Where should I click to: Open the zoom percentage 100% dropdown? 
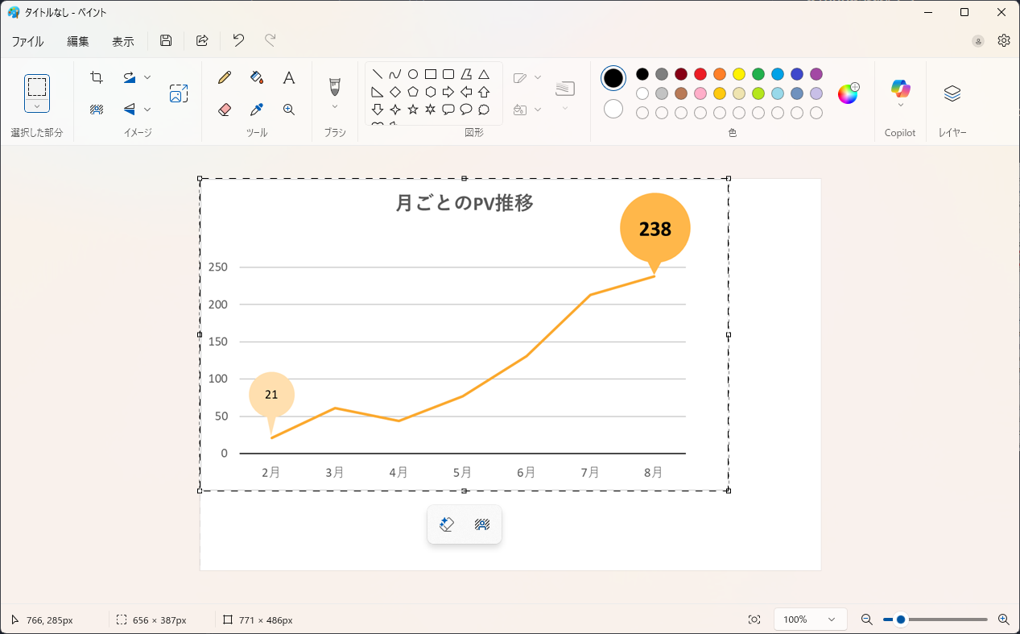click(x=810, y=619)
